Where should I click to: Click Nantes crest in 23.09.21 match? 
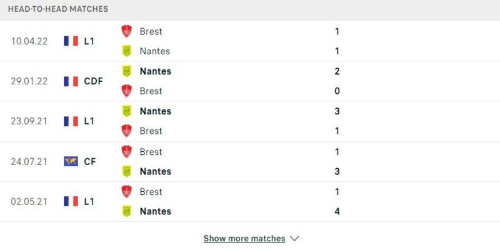[x=127, y=111]
